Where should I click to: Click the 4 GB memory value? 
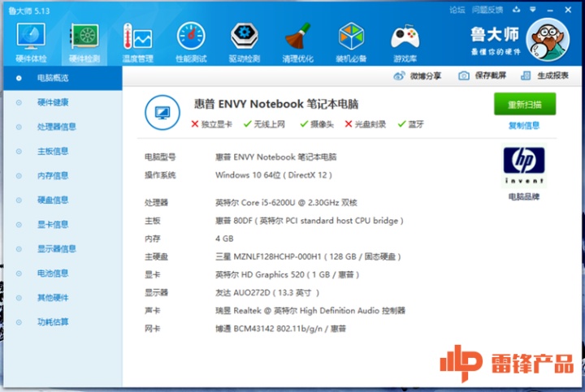[x=224, y=239]
